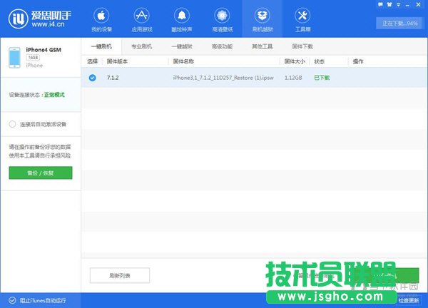The height and width of the screenshot is (308, 428).
Task: Open the feedback chat bubble icon
Action: click(x=380, y=4)
